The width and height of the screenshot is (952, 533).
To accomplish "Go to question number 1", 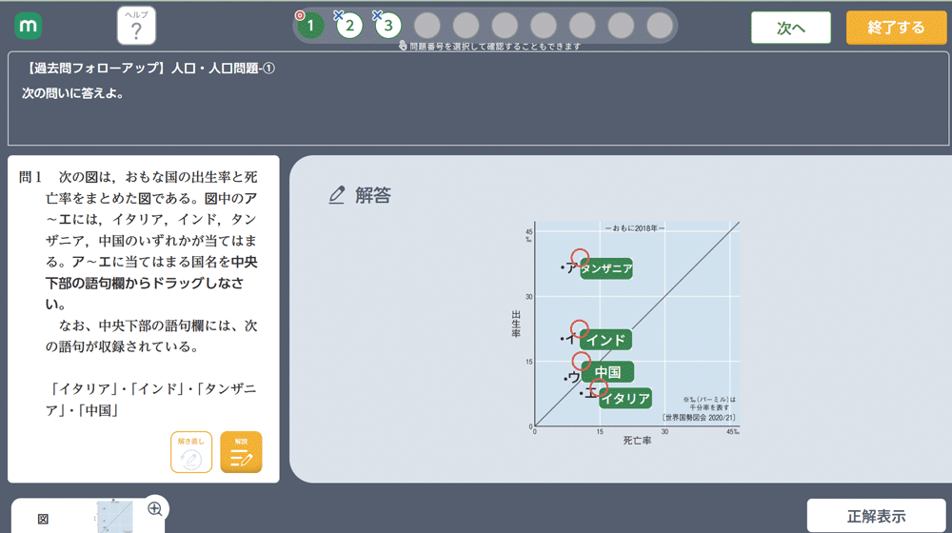I will point(310,26).
